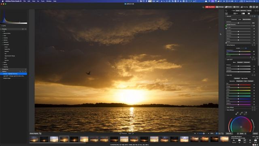Choose Color treatment

tap(240, 19)
